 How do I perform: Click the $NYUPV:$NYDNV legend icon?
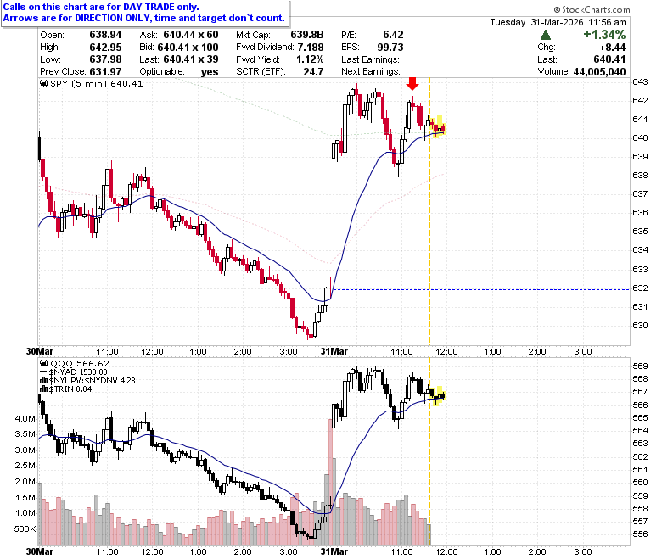44,381
